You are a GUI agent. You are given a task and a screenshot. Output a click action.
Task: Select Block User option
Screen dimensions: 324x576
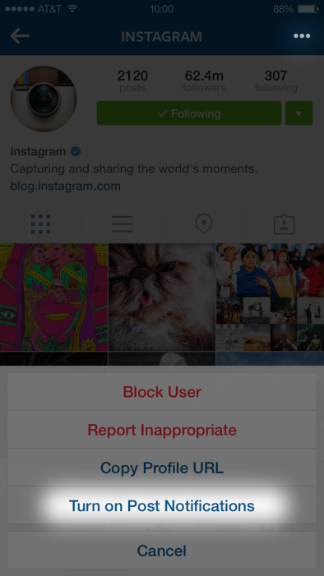click(162, 392)
